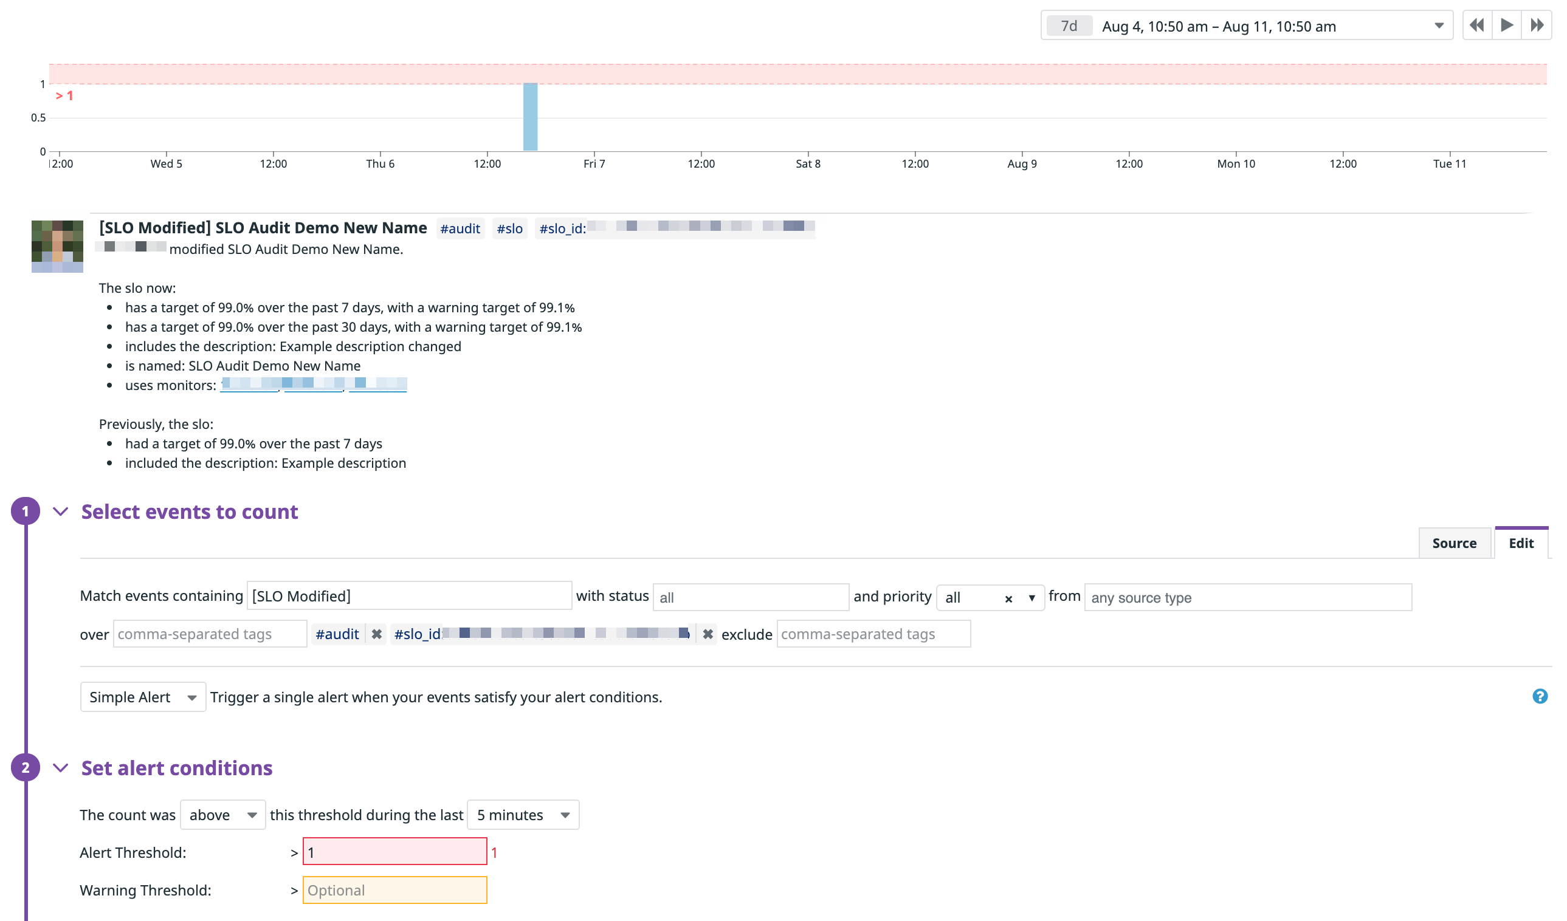The image size is (1567, 921).
Task: Switch to the Source tab
Action: 1454,543
